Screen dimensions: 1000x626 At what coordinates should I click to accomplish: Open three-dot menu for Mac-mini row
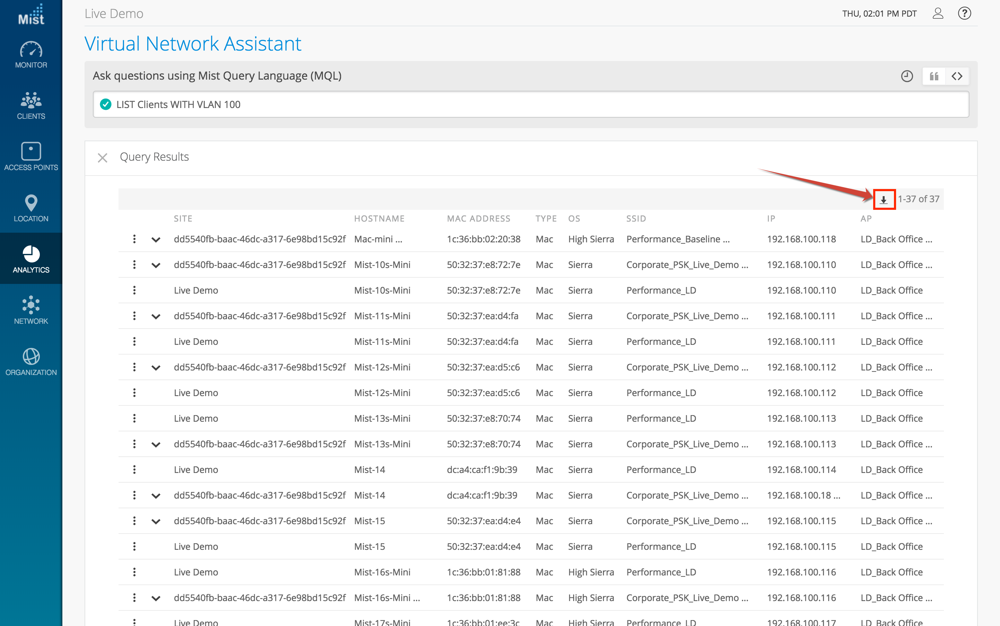134,239
